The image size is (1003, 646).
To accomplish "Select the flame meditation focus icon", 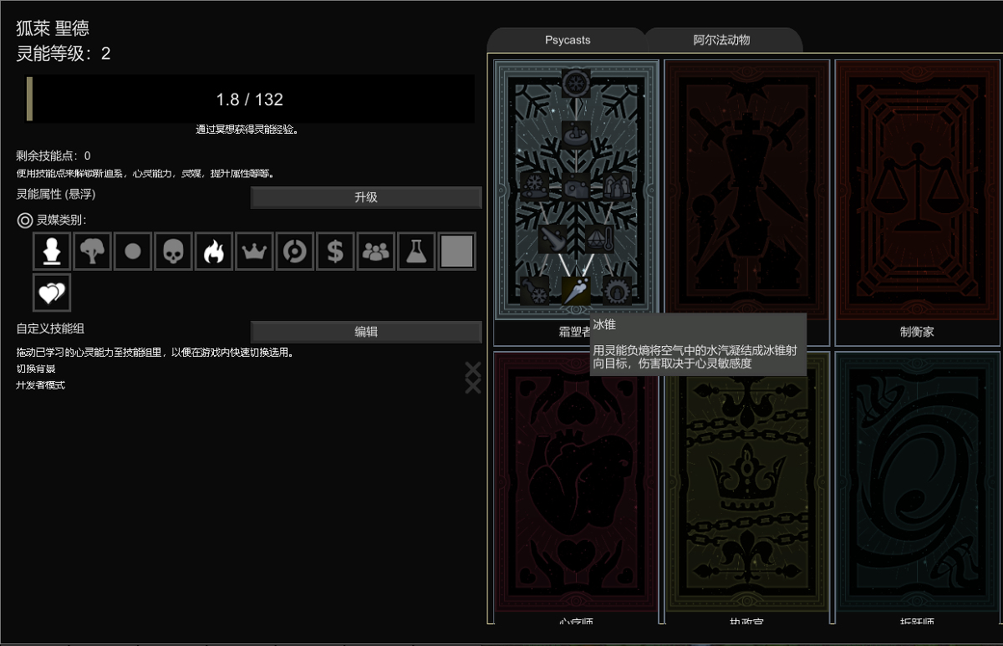I will (214, 252).
